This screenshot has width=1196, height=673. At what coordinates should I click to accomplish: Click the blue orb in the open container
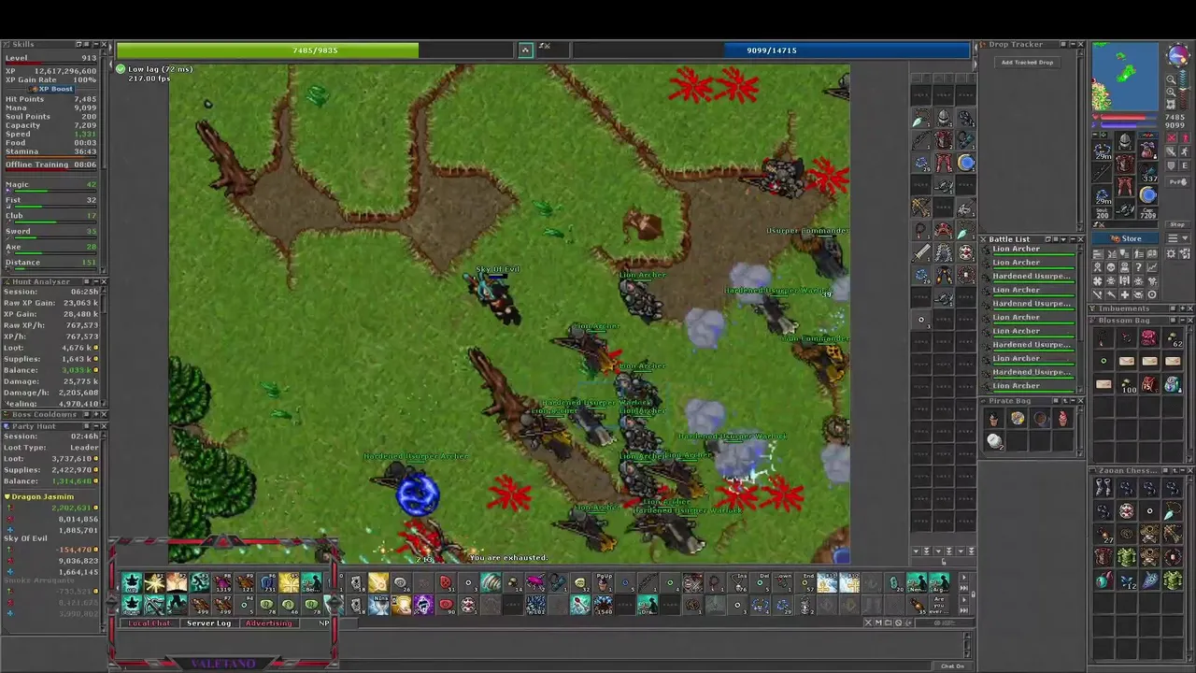(x=966, y=163)
